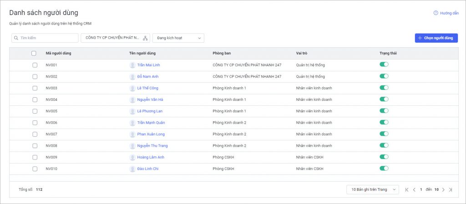Open the company department filter 'CÔNG TY CP CHUYỂN PHÁT N...'
466x204 pixels.
[115, 38]
